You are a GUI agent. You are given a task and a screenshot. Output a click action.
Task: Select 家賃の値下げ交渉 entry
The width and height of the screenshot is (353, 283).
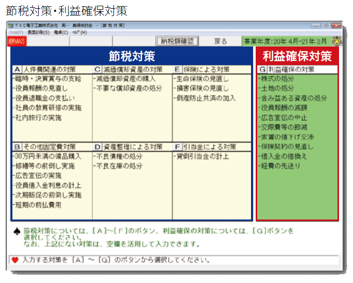[x=286, y=137]
